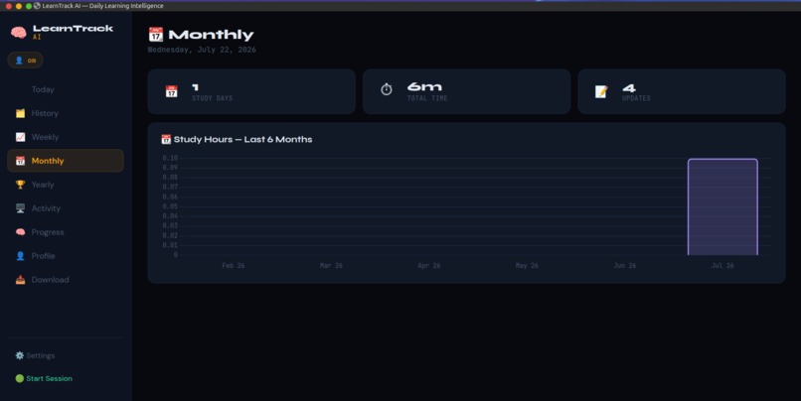801x401 pixels.
Task: Click the '0.10' y-axis value
Action: click(170, 158)
